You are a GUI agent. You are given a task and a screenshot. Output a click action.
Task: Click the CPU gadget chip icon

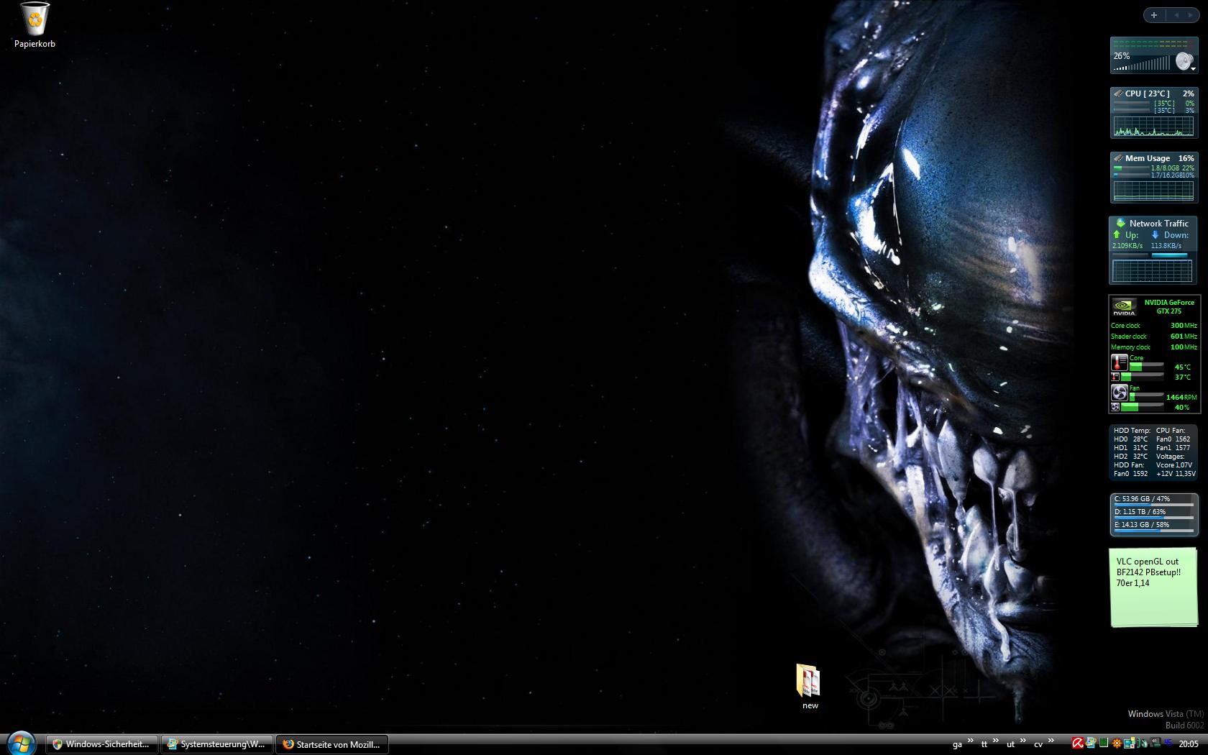1118,93
